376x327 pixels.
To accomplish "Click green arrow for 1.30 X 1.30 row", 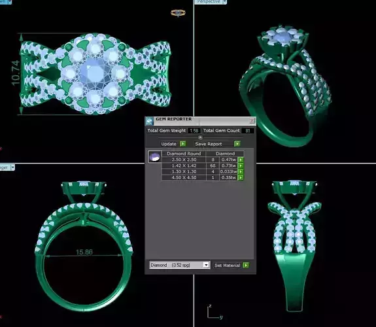I will coord(241,171).
